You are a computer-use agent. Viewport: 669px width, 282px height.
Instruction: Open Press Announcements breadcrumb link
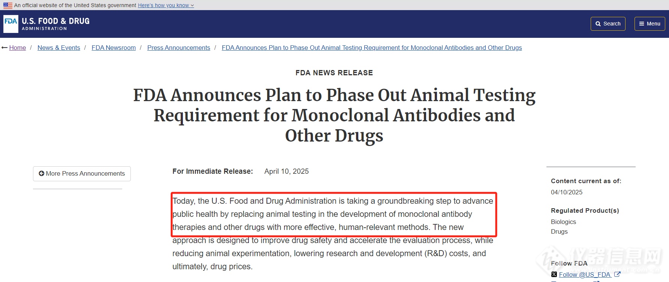click(179, 48)
